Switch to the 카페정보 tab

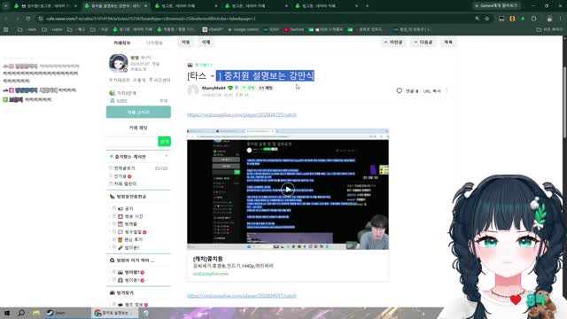point(122,43)
